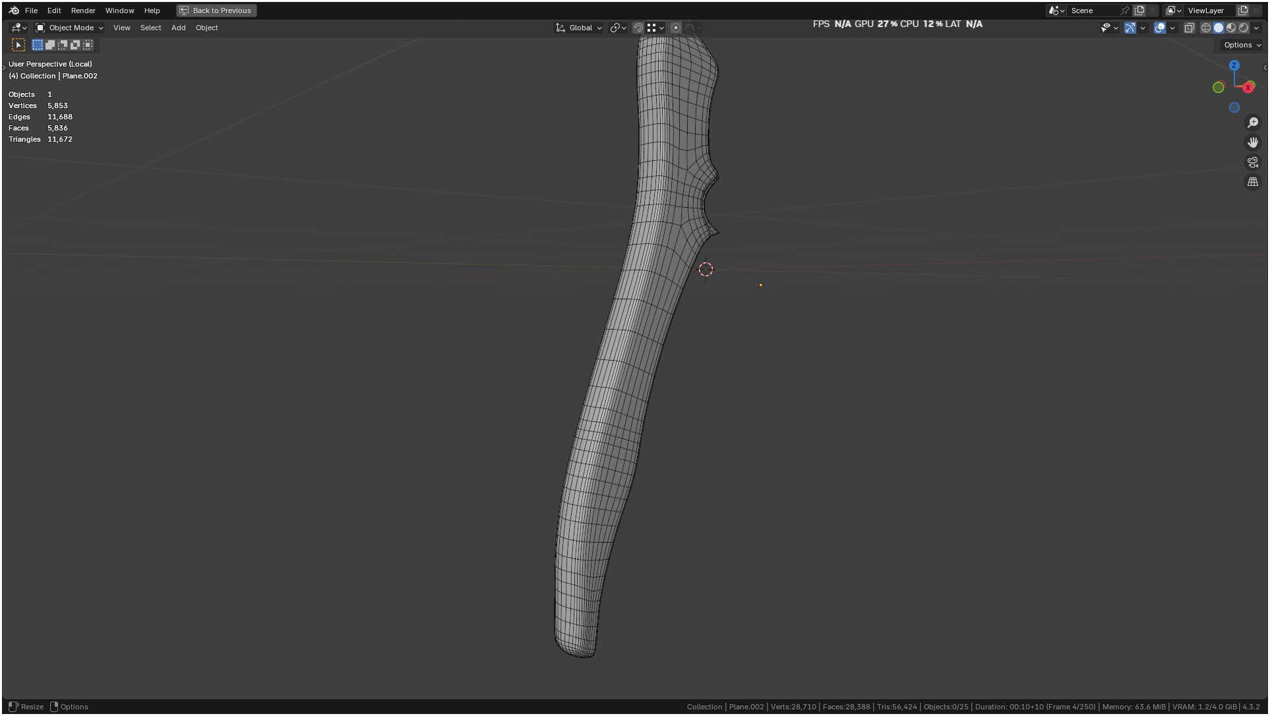
Task: Switch to Rendered viewport shading
Action: (1244, 28)
